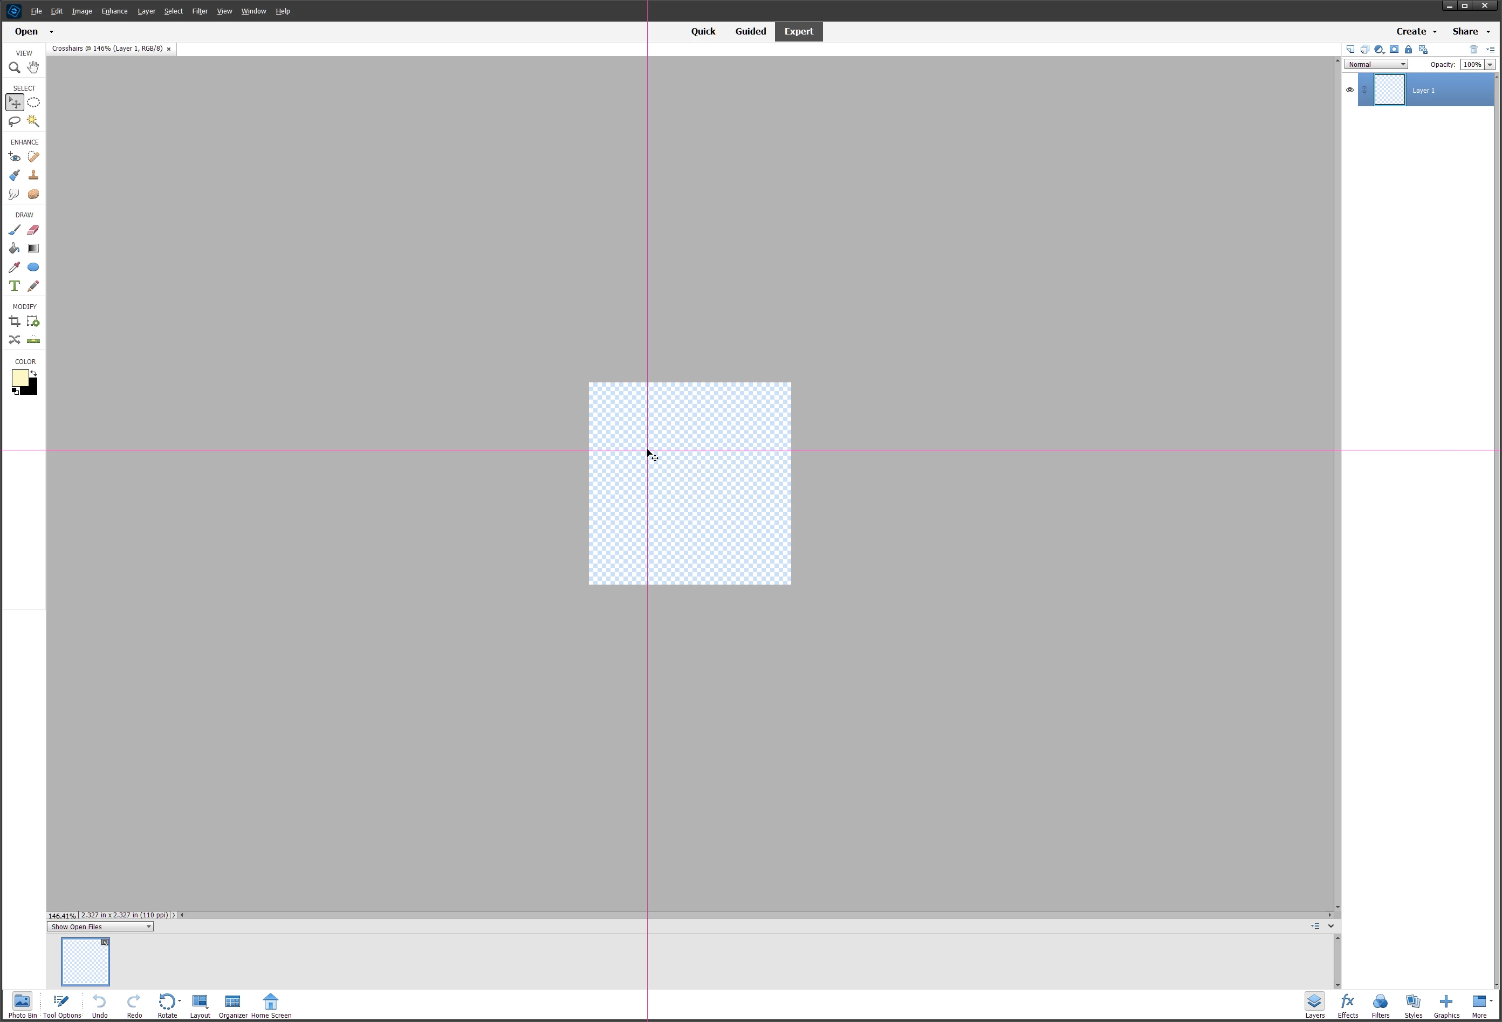Select the Paint Bucket tool

14,248
